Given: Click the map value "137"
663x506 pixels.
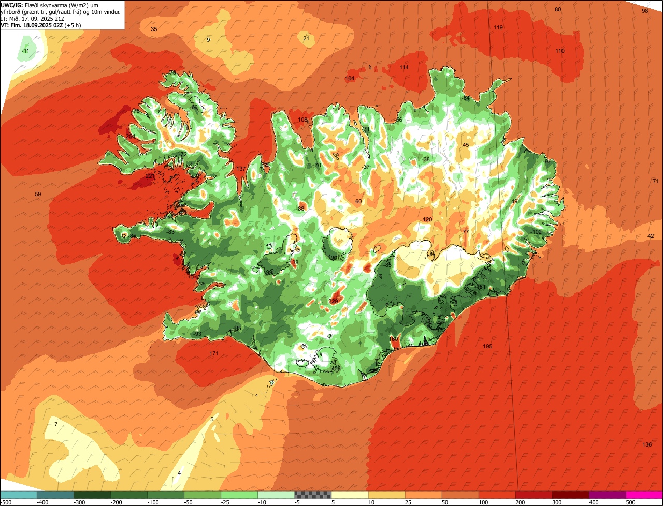Looking at the screenshot, I should tap(241, 169).
